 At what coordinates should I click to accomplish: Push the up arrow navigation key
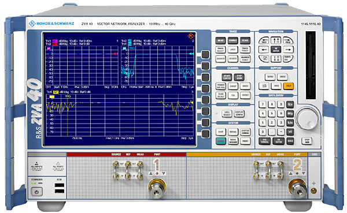pos(276,40)
